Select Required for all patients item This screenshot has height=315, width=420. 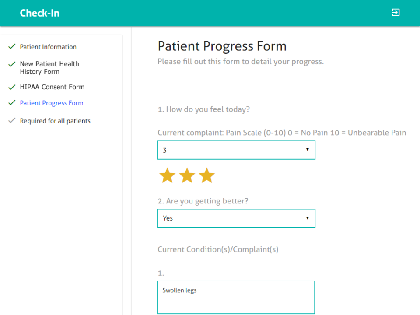point(55,121)
